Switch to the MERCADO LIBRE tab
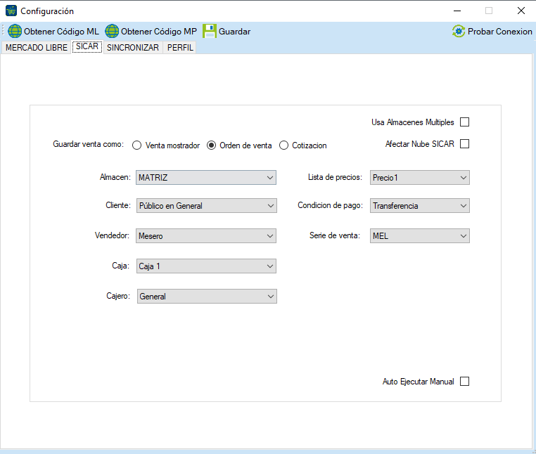This screenshot has width=536, height=454. point(37,48)
